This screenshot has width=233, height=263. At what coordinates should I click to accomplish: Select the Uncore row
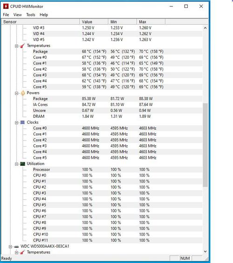pos(117,110)
